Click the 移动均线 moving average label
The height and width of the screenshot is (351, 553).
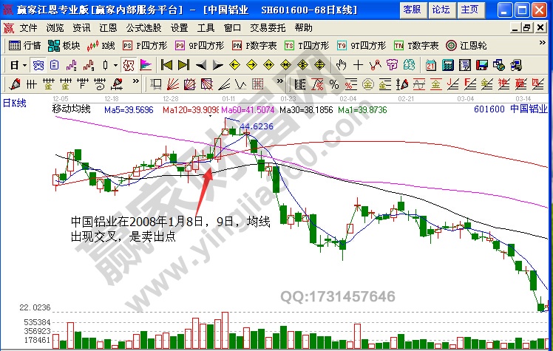point(72,109)
